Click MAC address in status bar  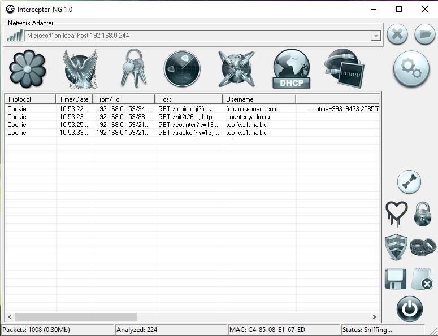(267, 330)
